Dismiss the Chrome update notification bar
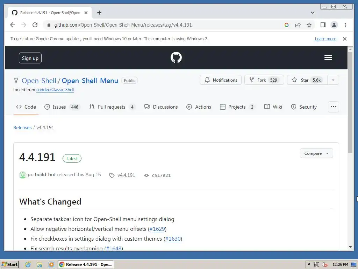The width and height of the screenshot is (358, 269). coord(344,39)
